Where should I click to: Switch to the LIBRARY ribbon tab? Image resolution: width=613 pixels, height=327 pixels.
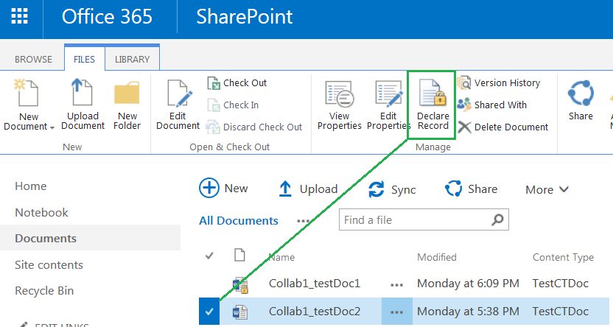tap(132, 59)
